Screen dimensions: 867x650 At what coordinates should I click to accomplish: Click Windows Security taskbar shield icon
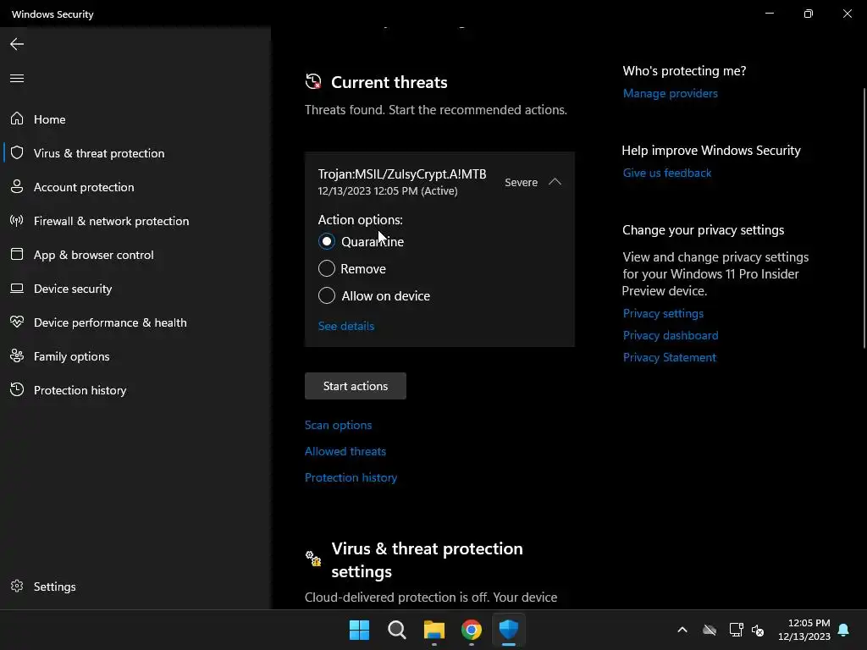509,630
